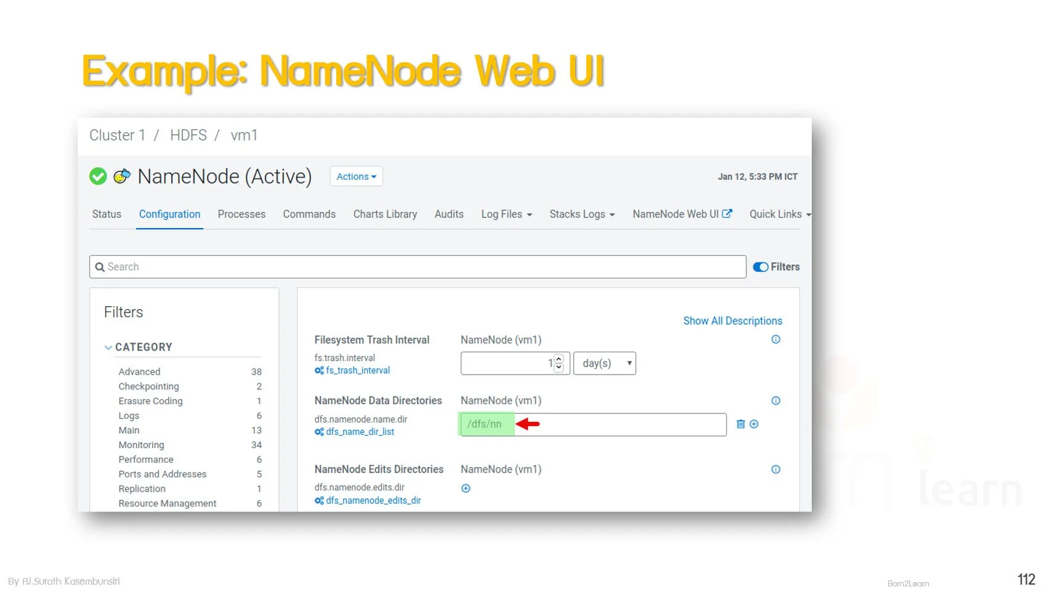
Task: Expand the Log Files menu
Action: (x=506, y=214)
